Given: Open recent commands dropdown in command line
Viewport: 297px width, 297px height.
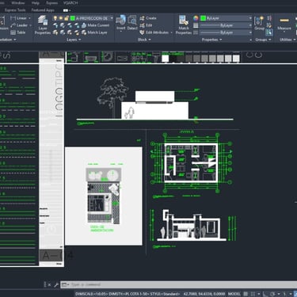Looking at the screenshot, I should point(65,284).
